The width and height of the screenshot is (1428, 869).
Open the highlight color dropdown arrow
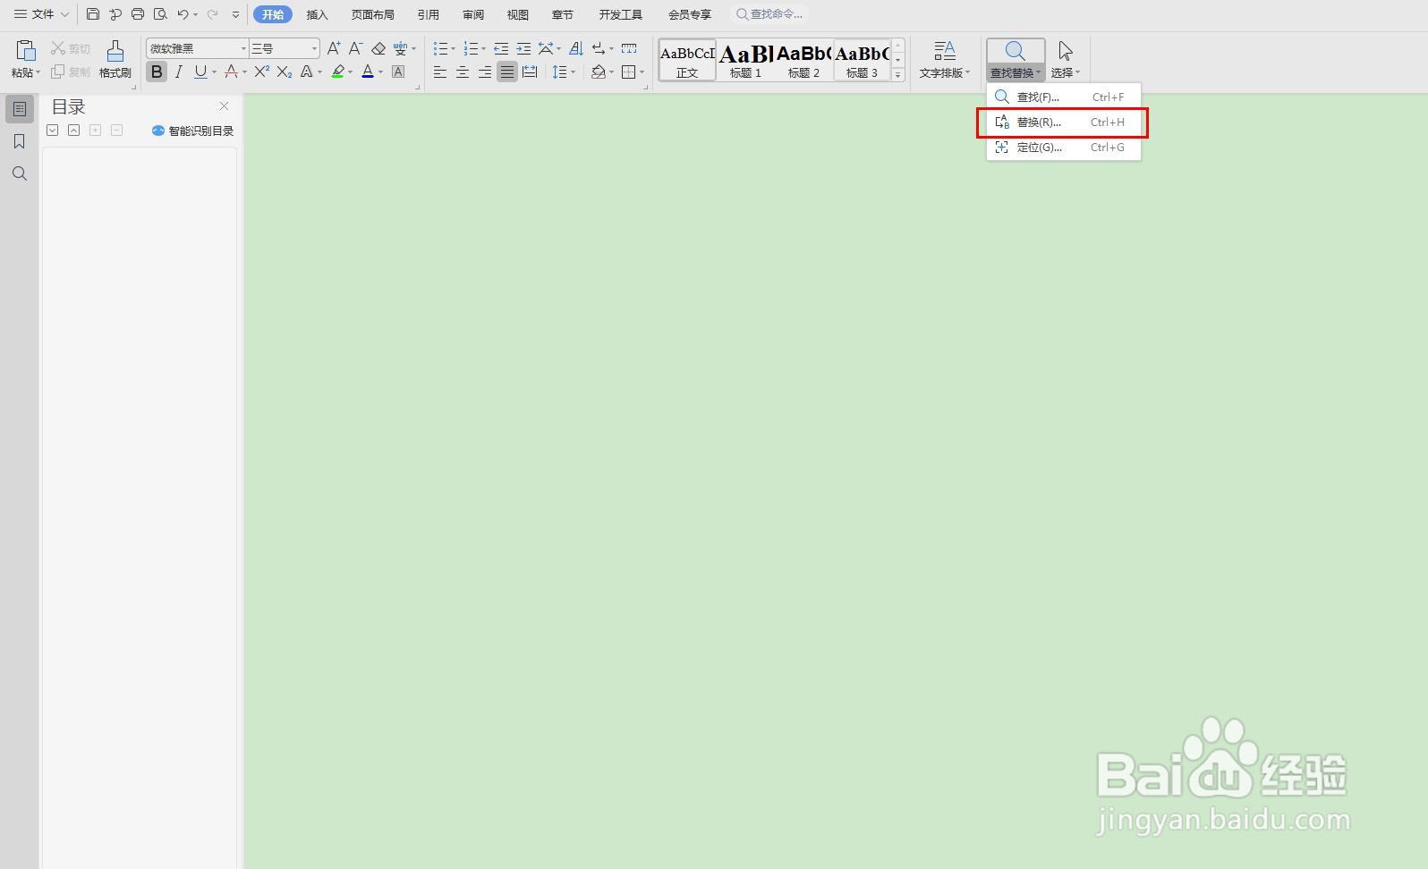click(x=350, y=72)
